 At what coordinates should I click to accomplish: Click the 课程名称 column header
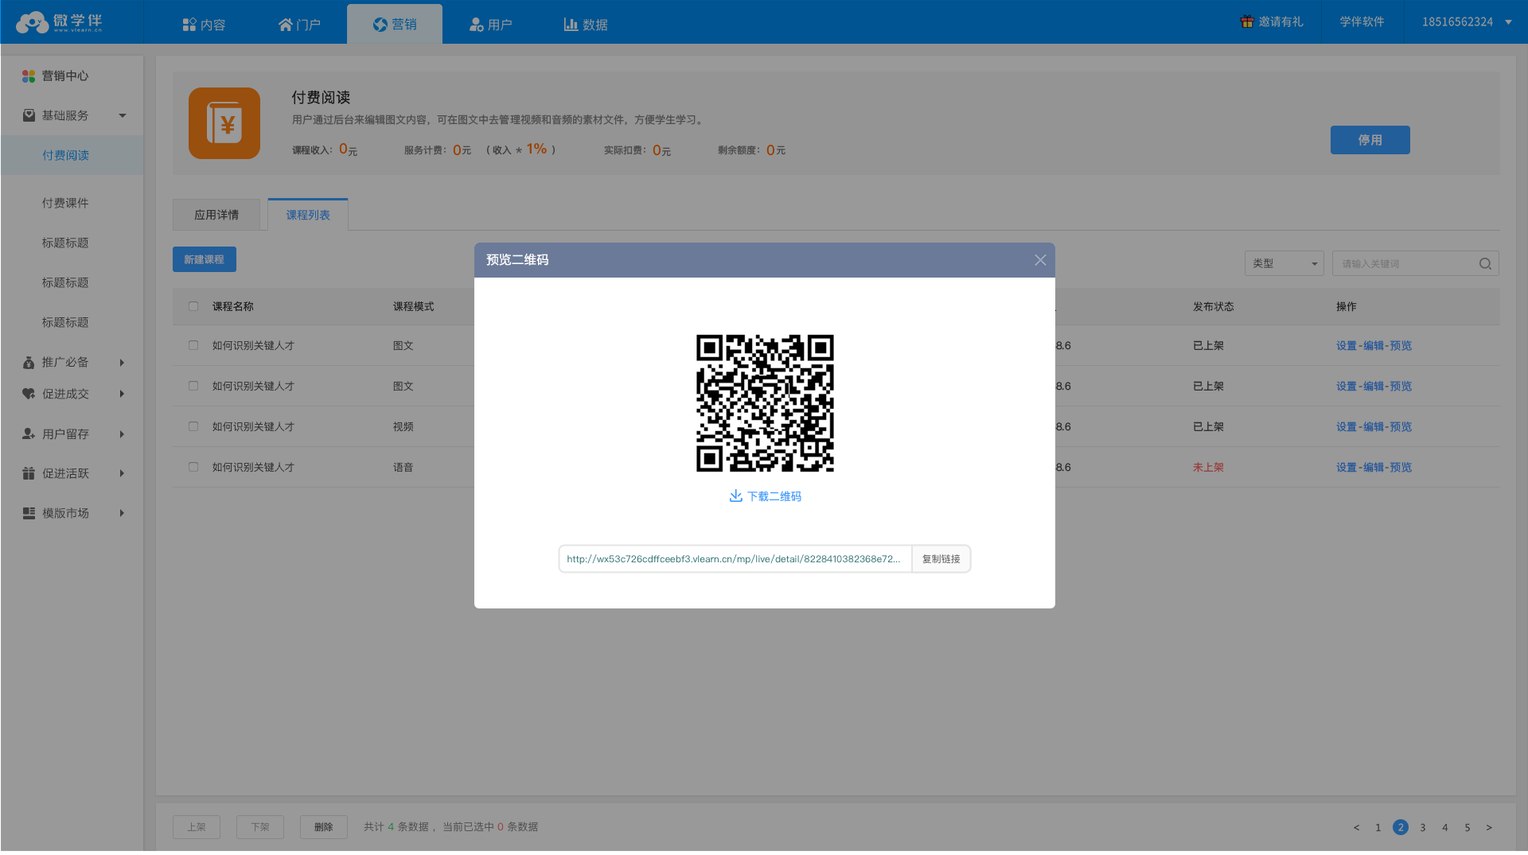(x=232, y=306)
